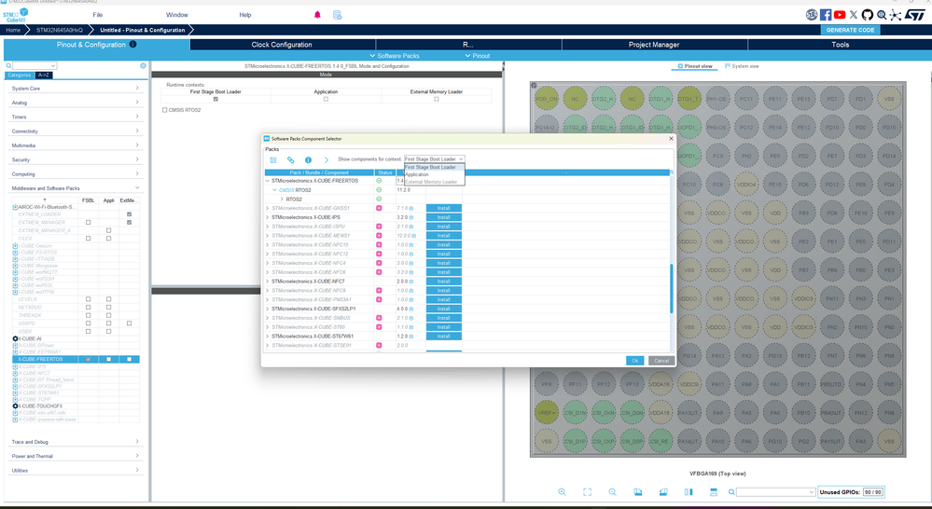Click the rotate right icon under the pinout view
932x509 pixels.
point(663,492)
